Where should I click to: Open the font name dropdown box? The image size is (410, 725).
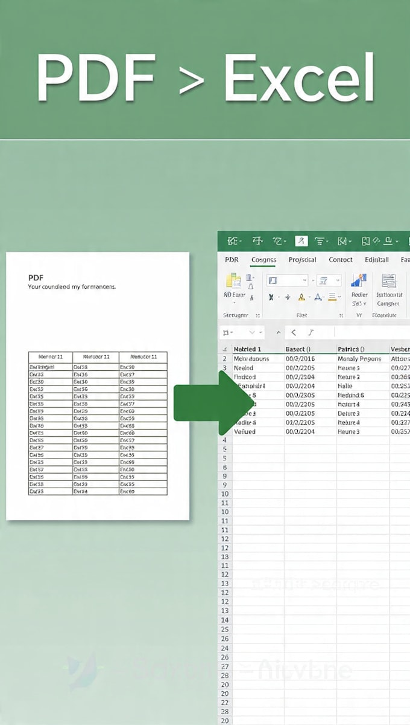click(x=287, y=280)
